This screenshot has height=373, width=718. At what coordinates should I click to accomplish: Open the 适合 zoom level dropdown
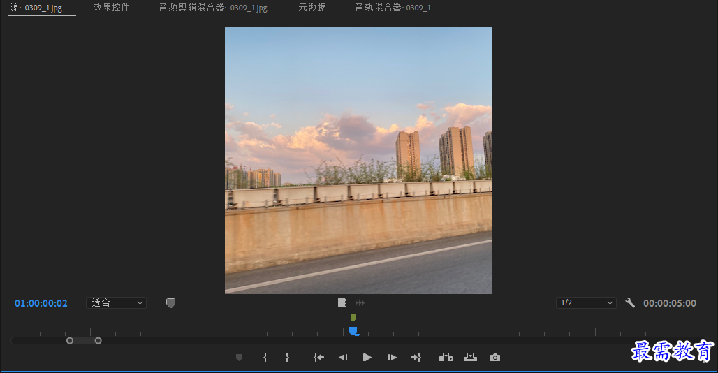coord(117,303)
